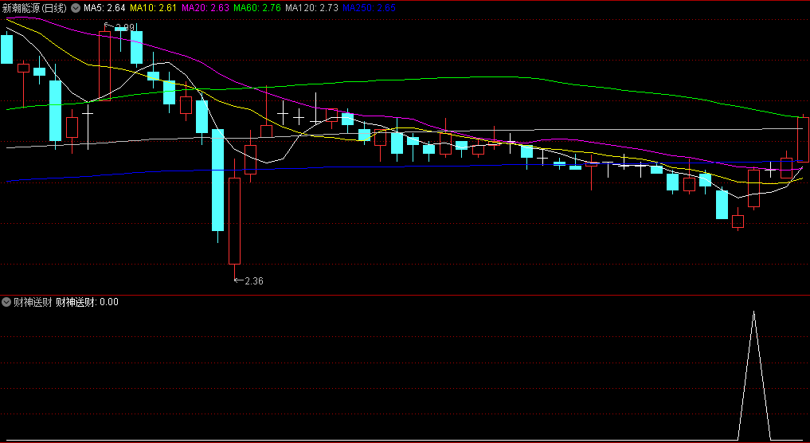Select the MA5: 2.64 label
Screen dimensions: 810x443
click(x=104, y=8)
